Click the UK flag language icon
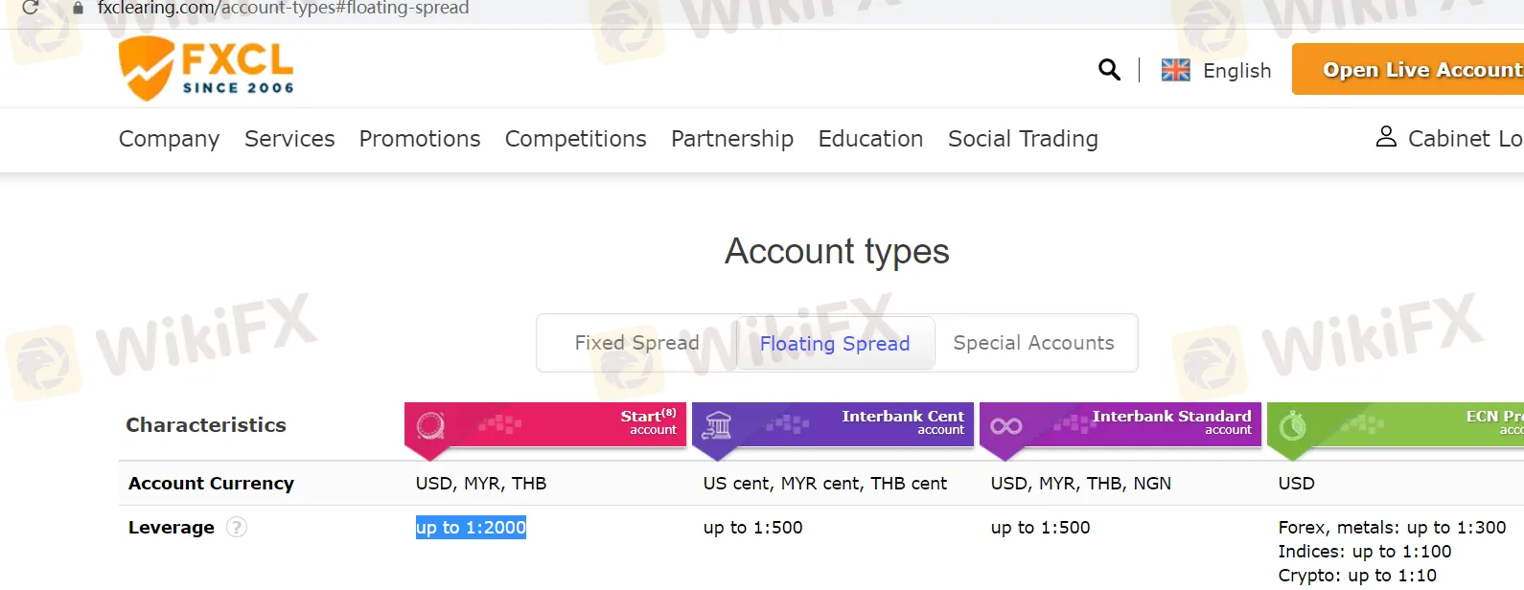The width and height of the screenshot is (1524, 590). point(1175,70)
